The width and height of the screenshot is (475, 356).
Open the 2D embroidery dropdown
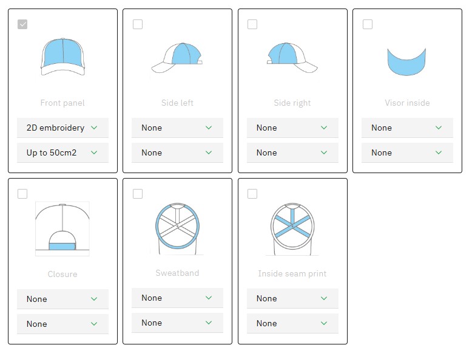pyautogui.click(x=62, y=128)
